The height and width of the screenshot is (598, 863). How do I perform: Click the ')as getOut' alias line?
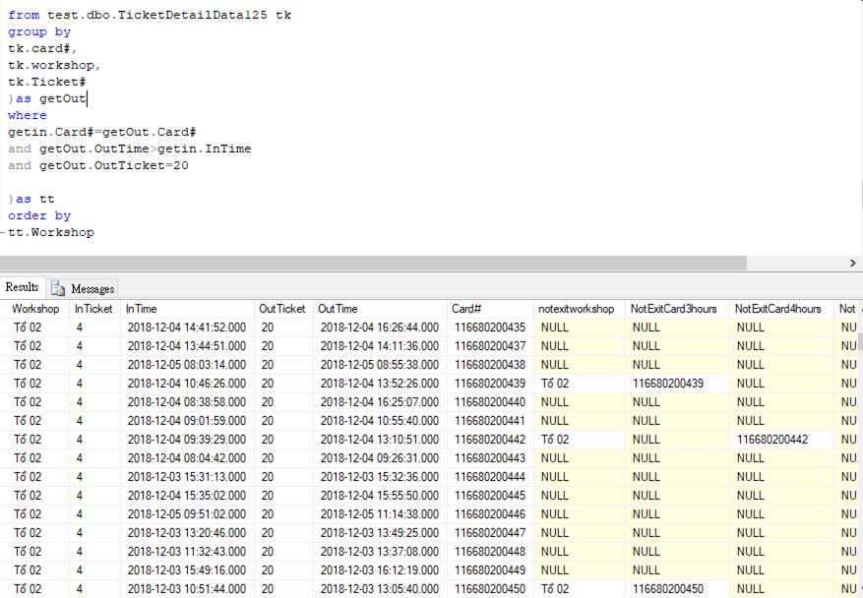pos(47,98)
